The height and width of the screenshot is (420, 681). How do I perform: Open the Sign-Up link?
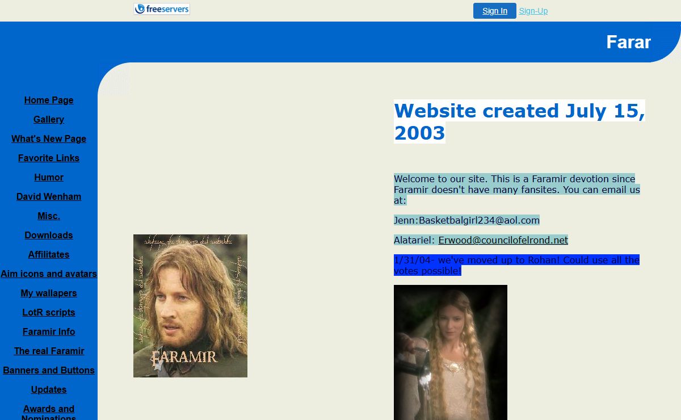[x=533, y=11]
